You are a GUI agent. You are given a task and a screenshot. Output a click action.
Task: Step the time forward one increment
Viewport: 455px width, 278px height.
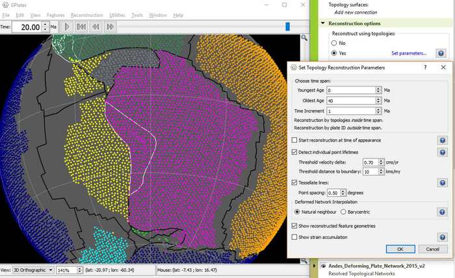coord(110,27)
